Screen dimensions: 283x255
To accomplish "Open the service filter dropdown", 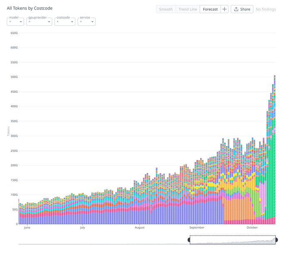I will (x=87, y=22).
